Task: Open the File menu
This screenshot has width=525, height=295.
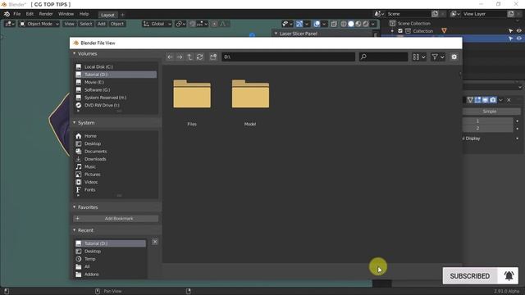Action: click(x=16, y=14)
